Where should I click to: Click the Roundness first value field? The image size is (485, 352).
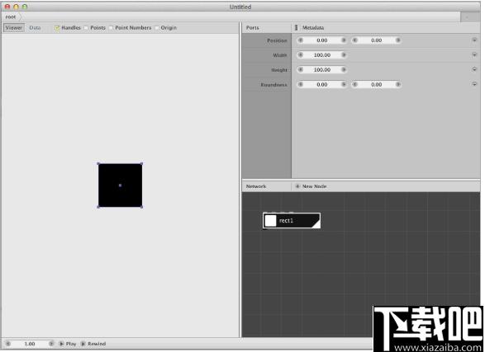(322, 85)
